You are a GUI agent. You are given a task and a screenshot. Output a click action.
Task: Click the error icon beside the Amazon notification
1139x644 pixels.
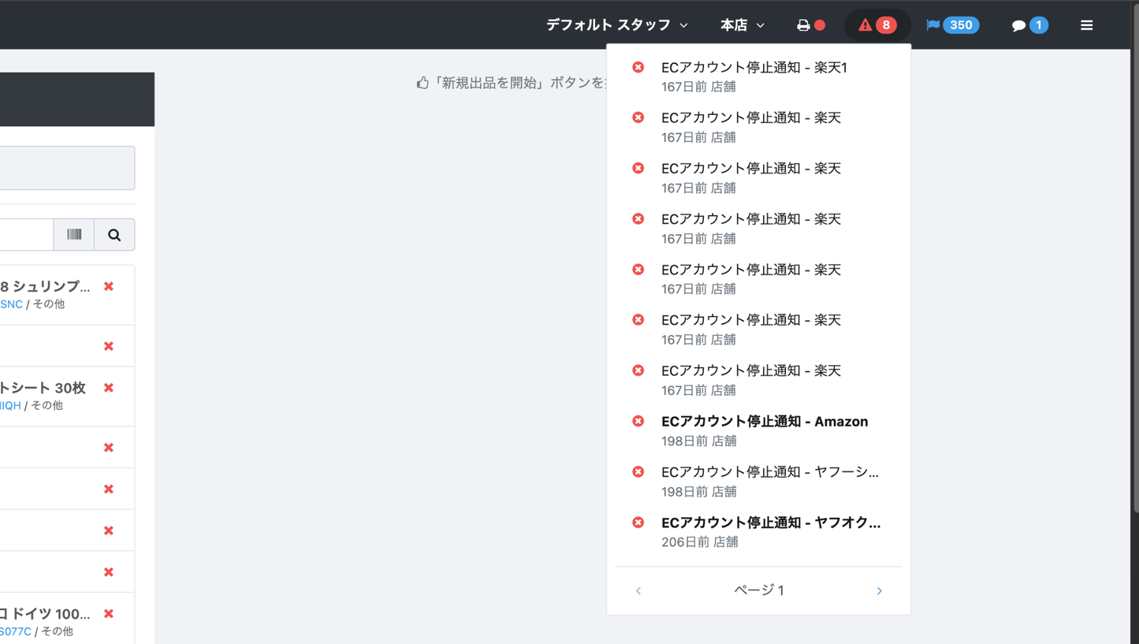[x=638, y=420]
